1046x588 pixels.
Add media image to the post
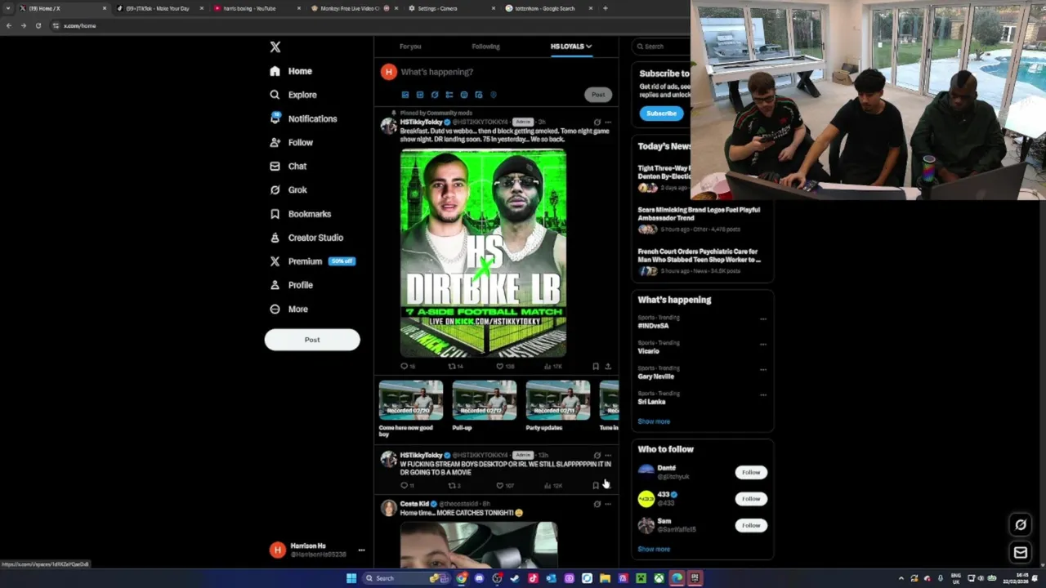pyautogui.click(x=405, y=95)
